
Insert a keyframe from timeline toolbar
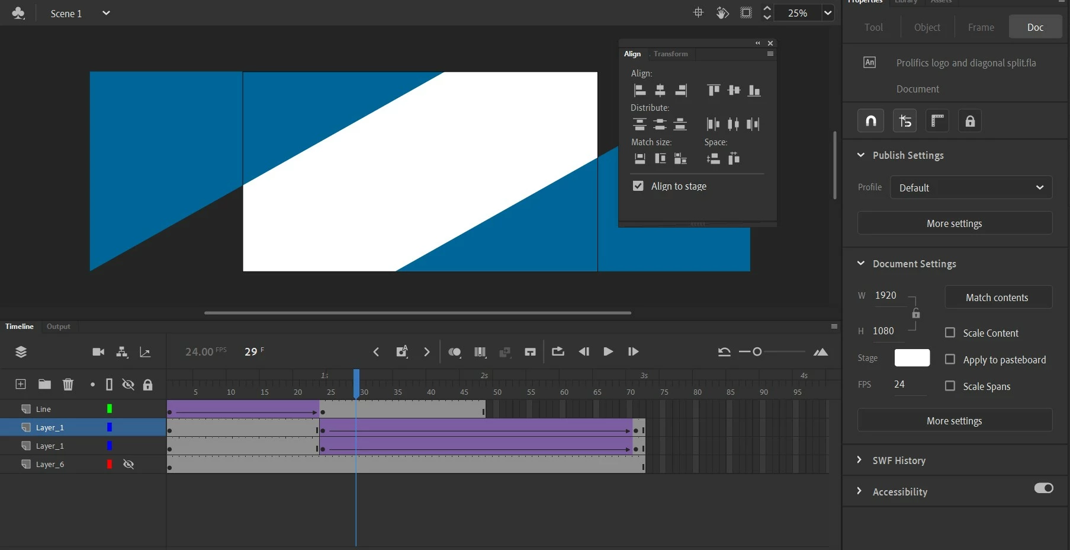click(x=402, y=351)
